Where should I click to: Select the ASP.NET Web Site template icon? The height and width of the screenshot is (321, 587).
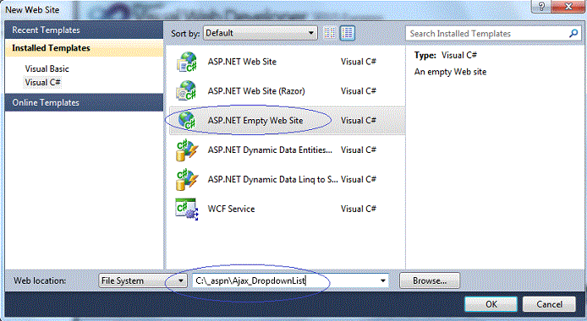coord(186,62)
